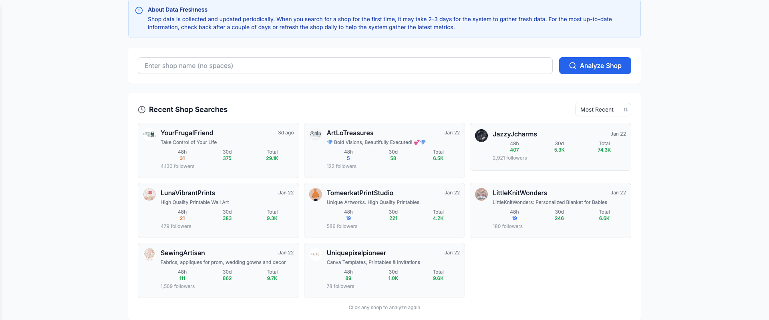Click 'High Quality Printable Wall Art' tagline
Image resolution: width=769 pixels, height=320 pixels.
[195, 202]
